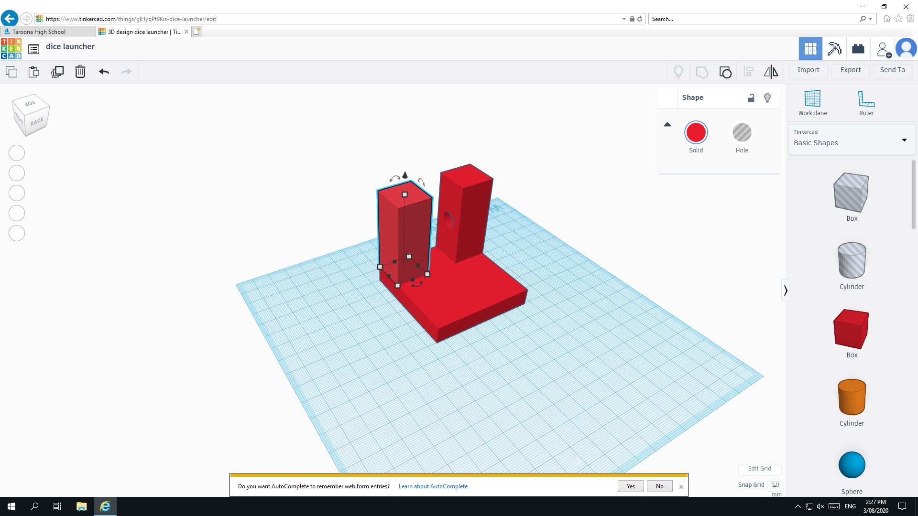Open the Basic Shapes dropdown
Image resolution: width=918 pixels, height=516 pixels.
(852, 140)
